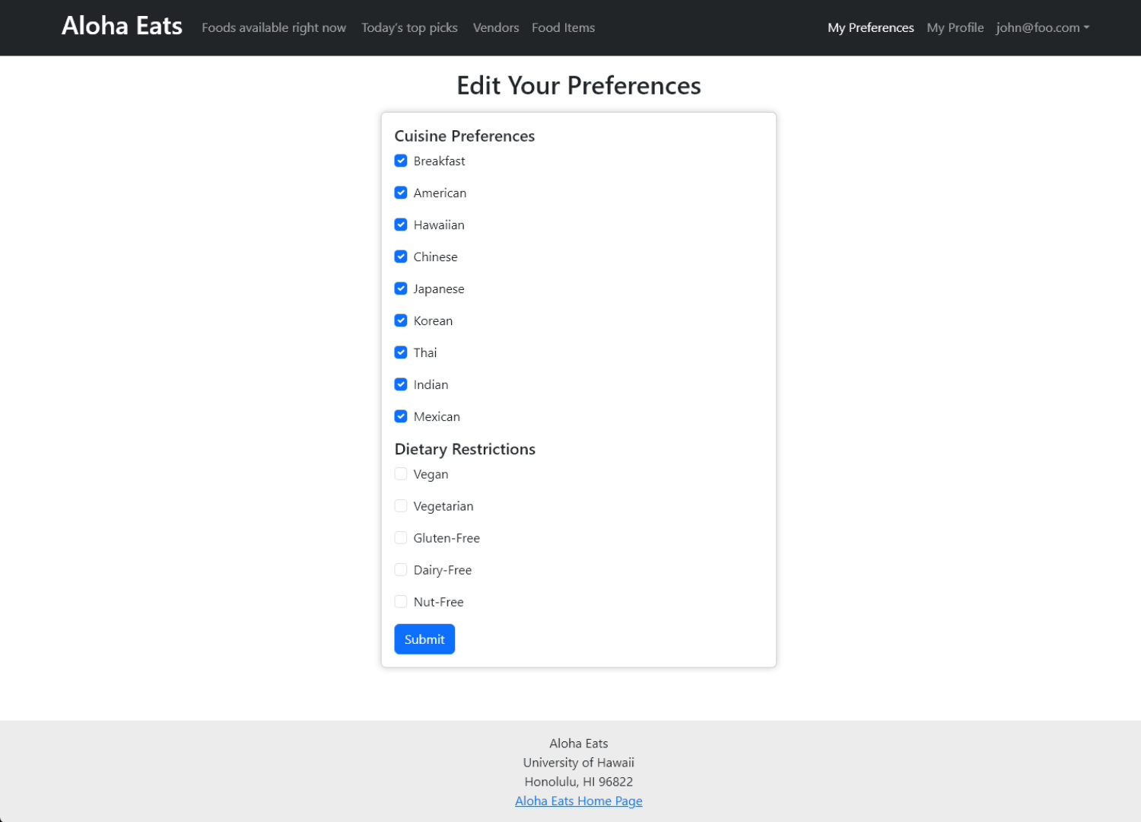This screenshot has height=822, width=1141.
Task: Check the Vegetarian checkbox
Action: click(x=401, y=506)
